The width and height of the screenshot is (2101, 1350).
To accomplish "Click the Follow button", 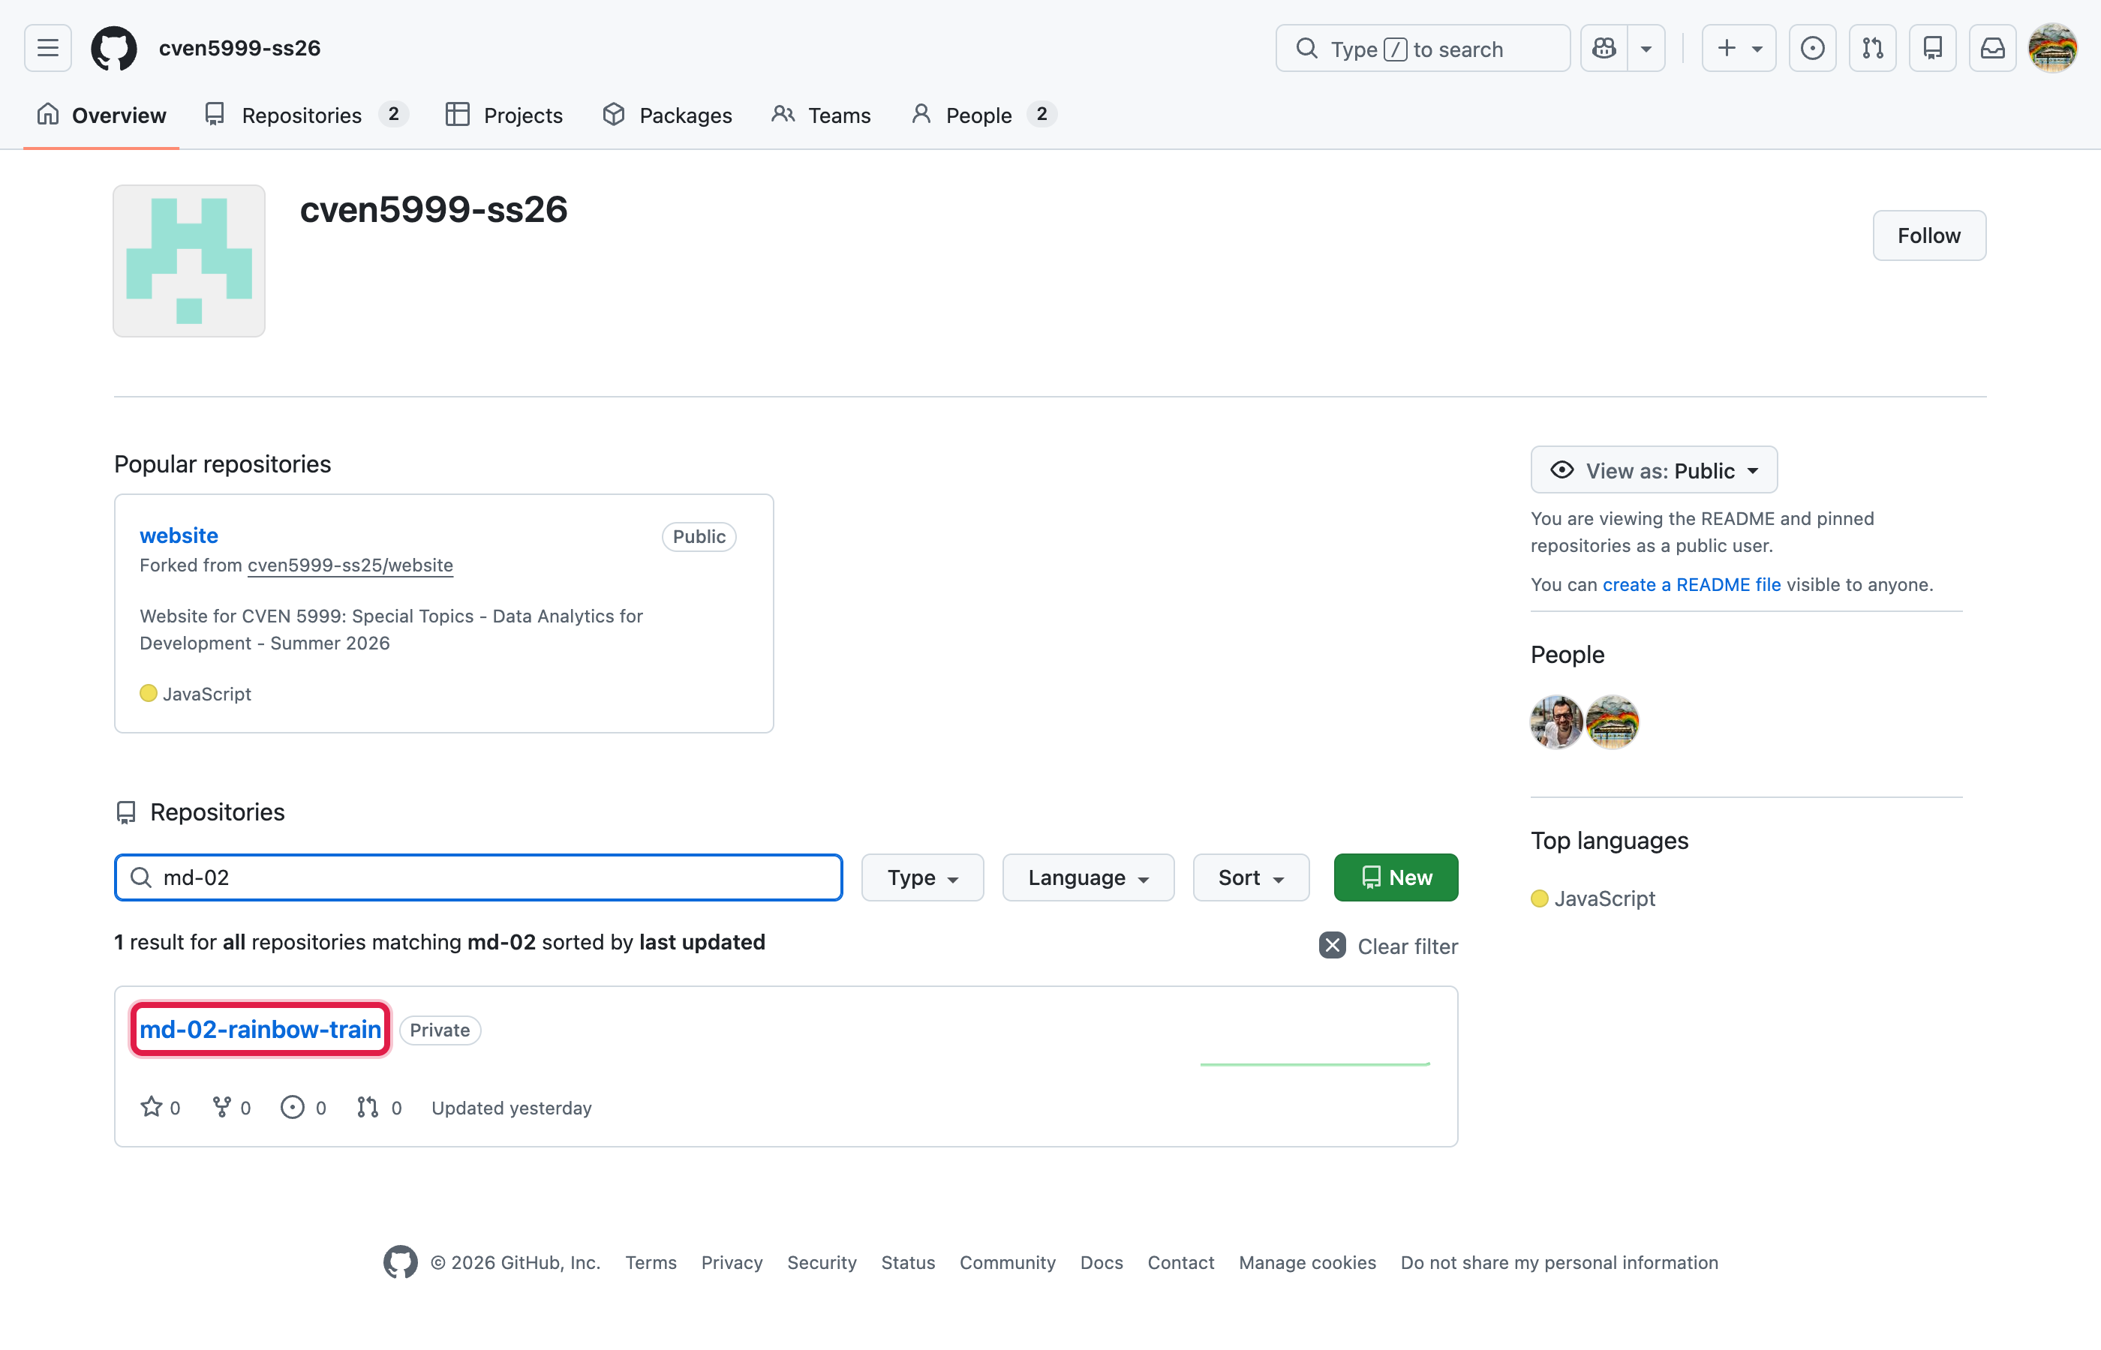I will (1929, 235).
